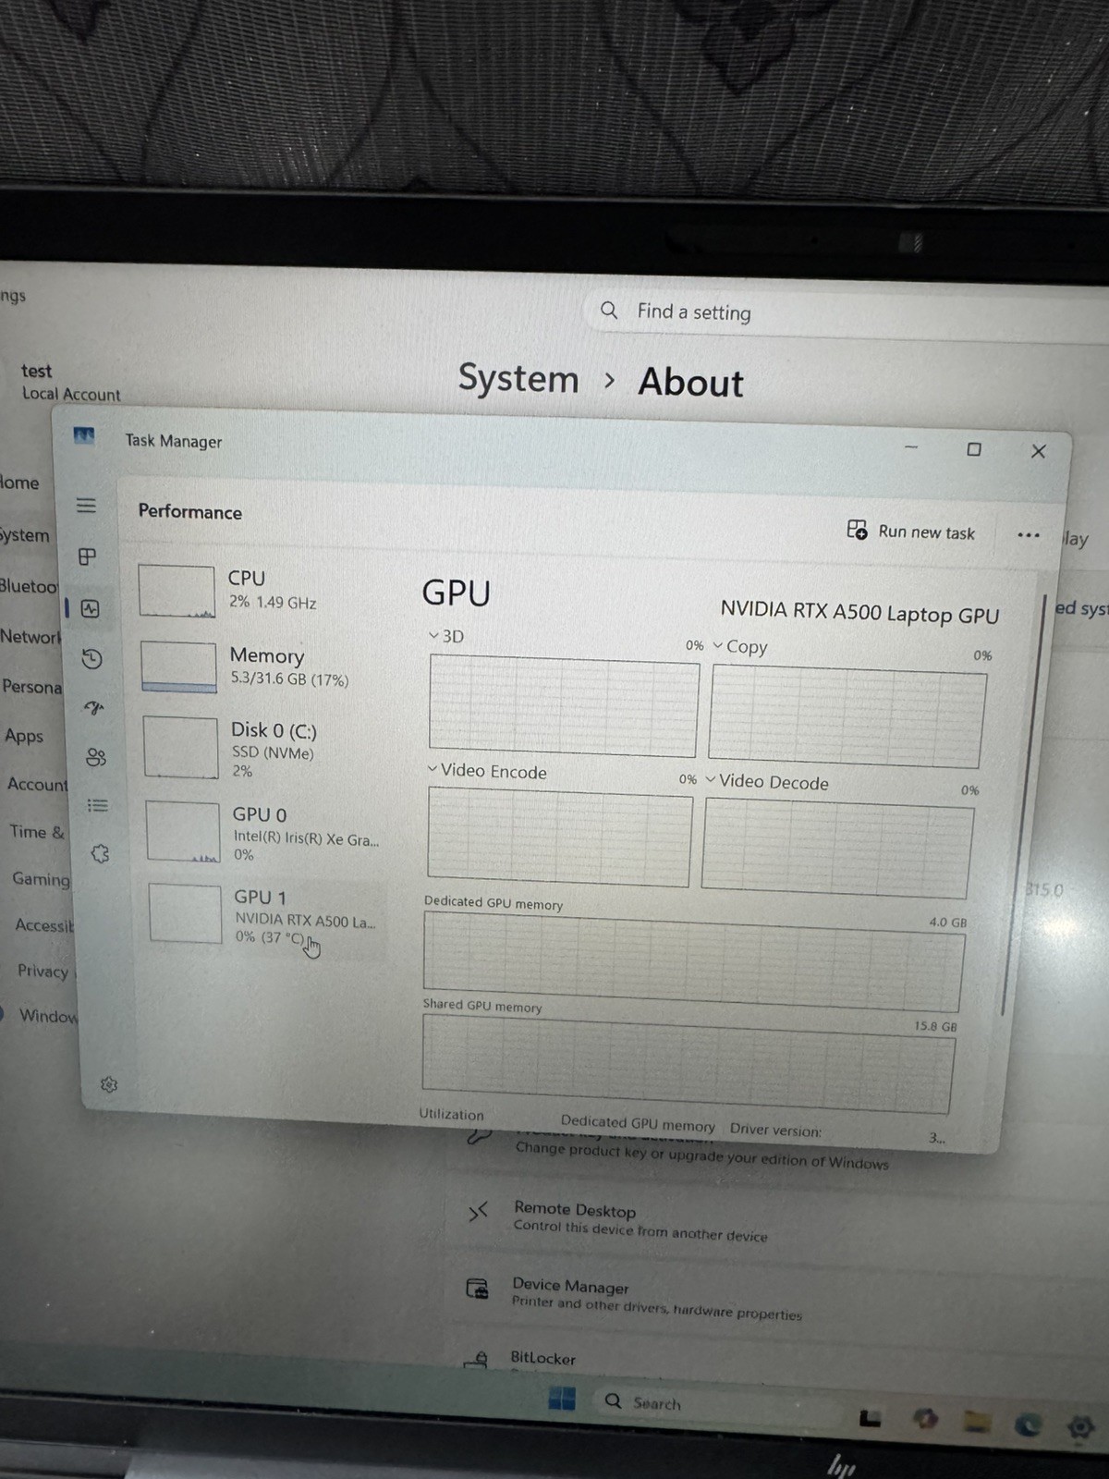Open Task Manager settings gear icon

(108, 1084)
